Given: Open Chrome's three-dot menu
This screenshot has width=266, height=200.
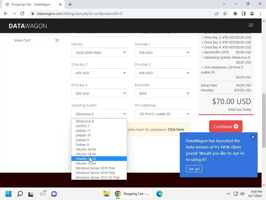Looking at the screenshot, I should tap(260, 14).
